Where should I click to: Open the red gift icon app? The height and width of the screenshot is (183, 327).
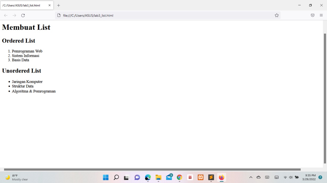coord(190,177)
